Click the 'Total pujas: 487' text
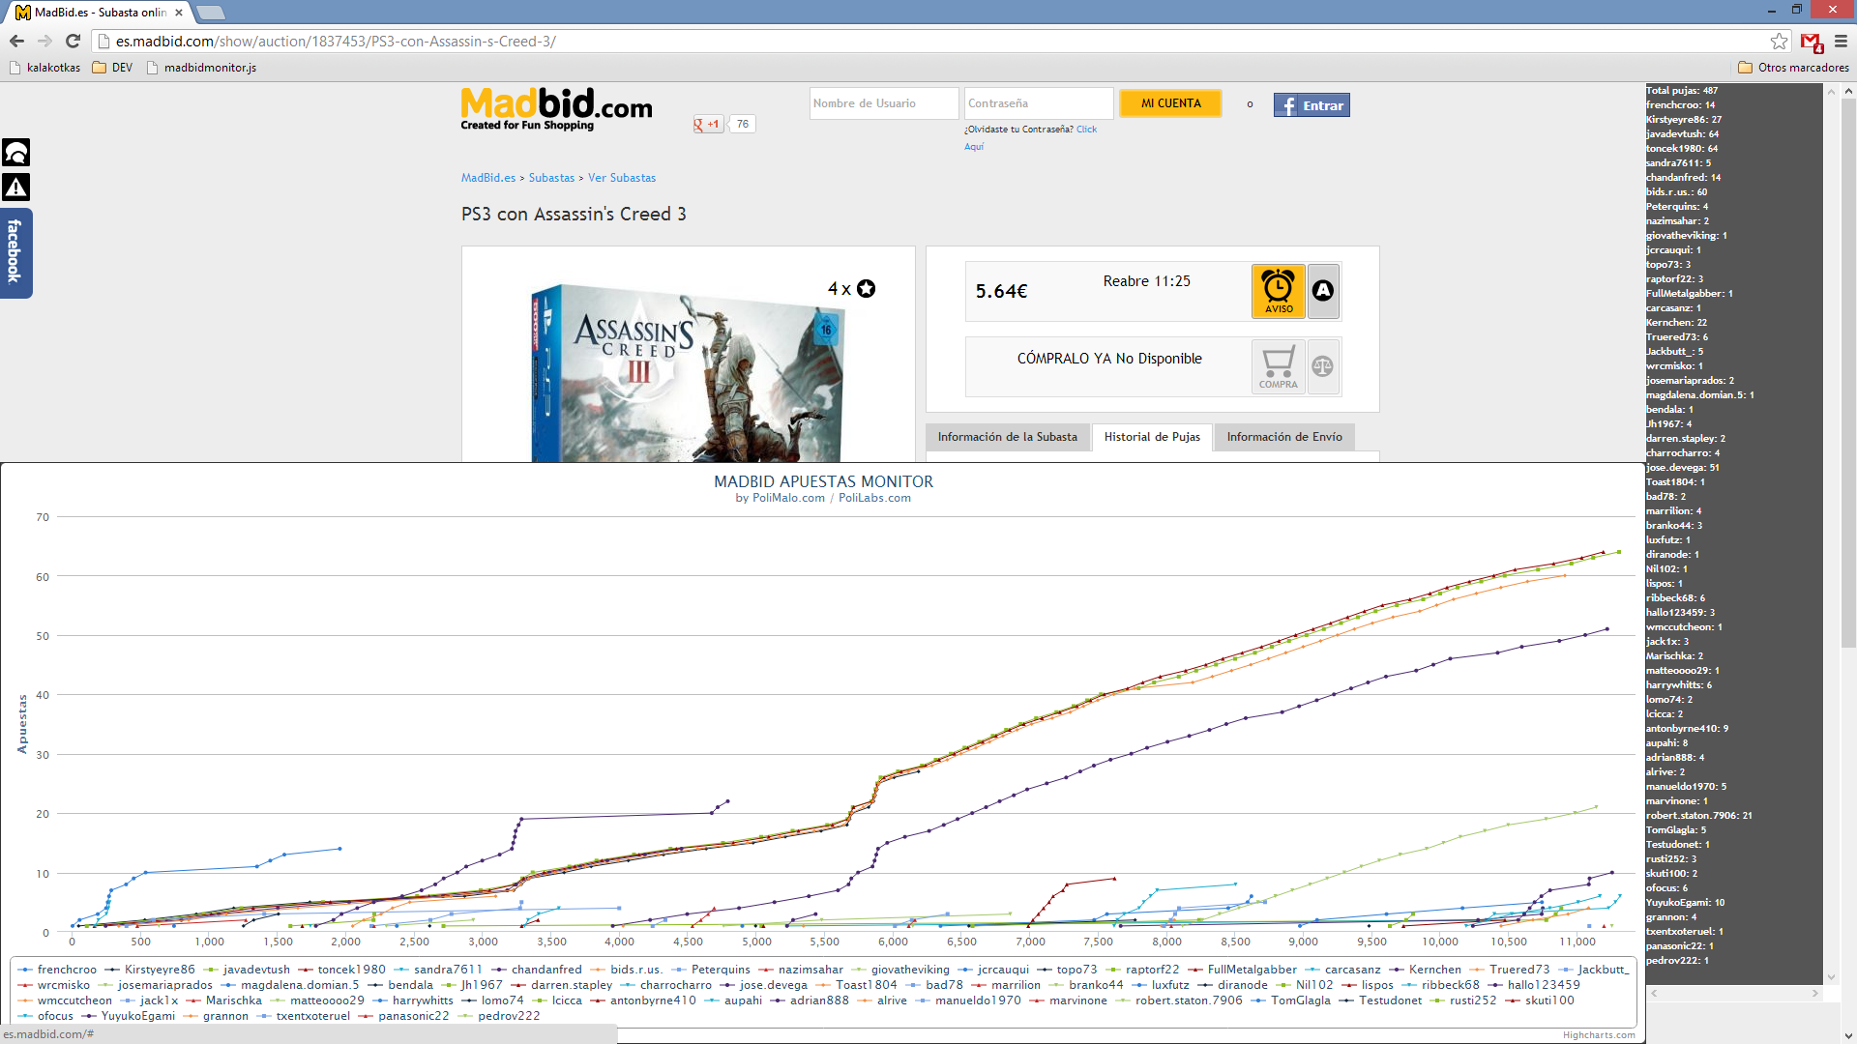 (x=1682, y=91)
